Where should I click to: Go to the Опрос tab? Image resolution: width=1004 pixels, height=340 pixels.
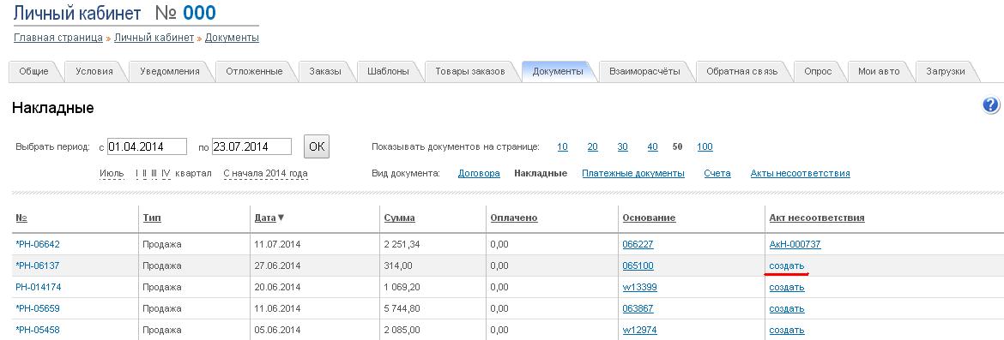[x=818, y=72]
